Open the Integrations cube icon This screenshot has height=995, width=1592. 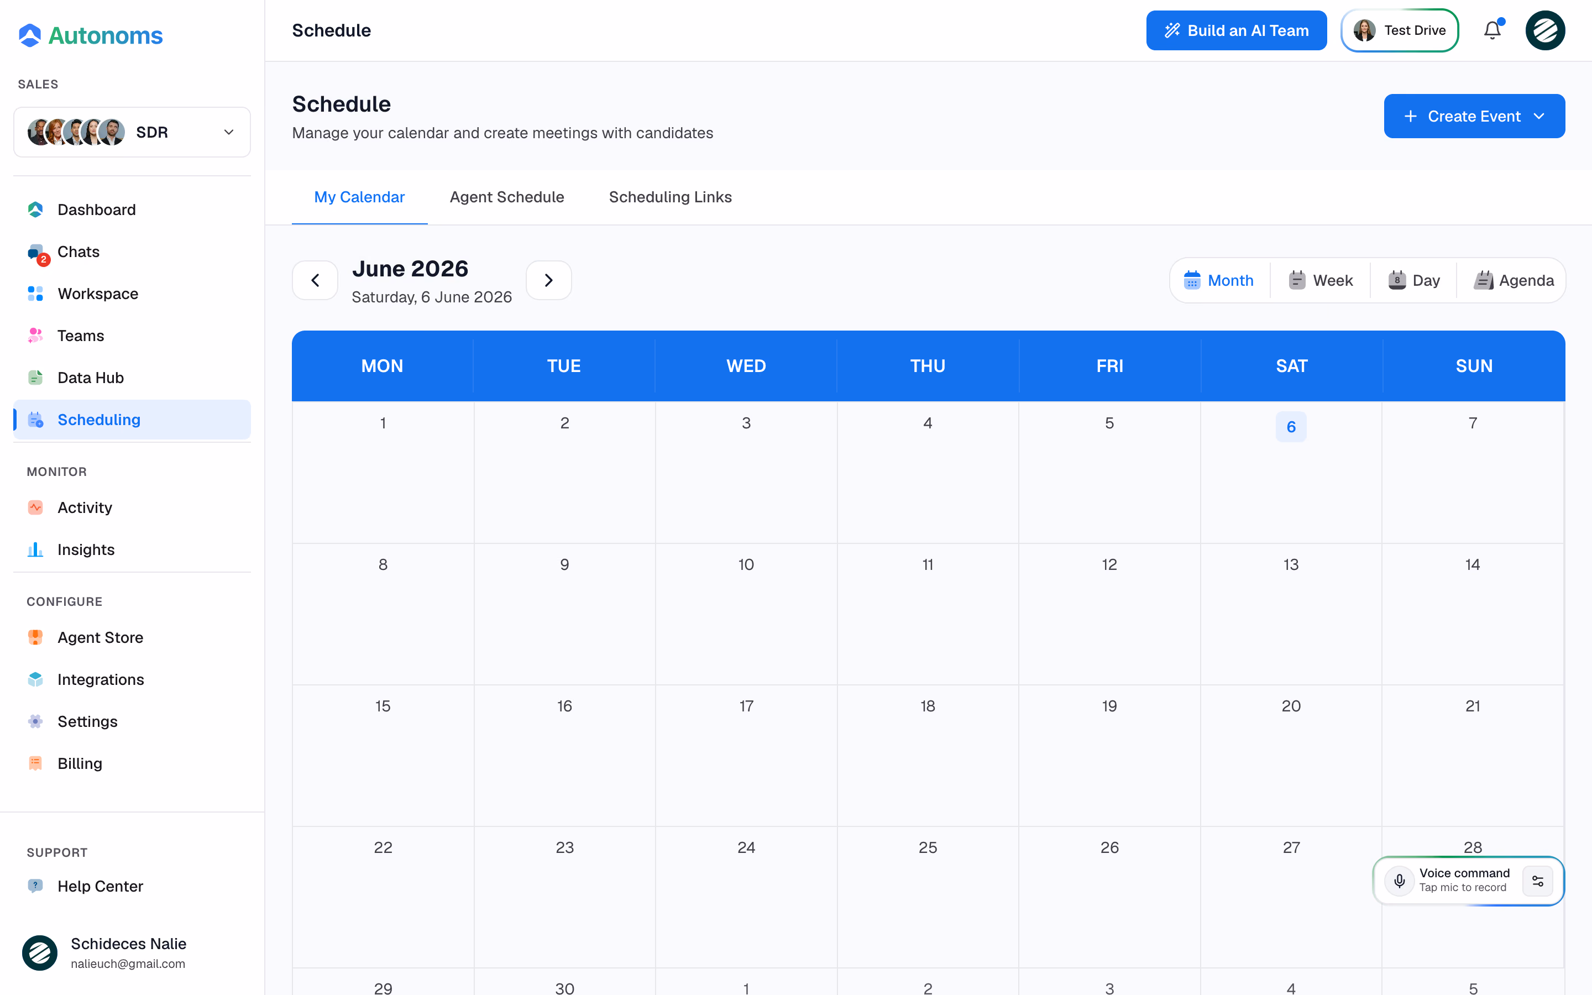(35, 679)
